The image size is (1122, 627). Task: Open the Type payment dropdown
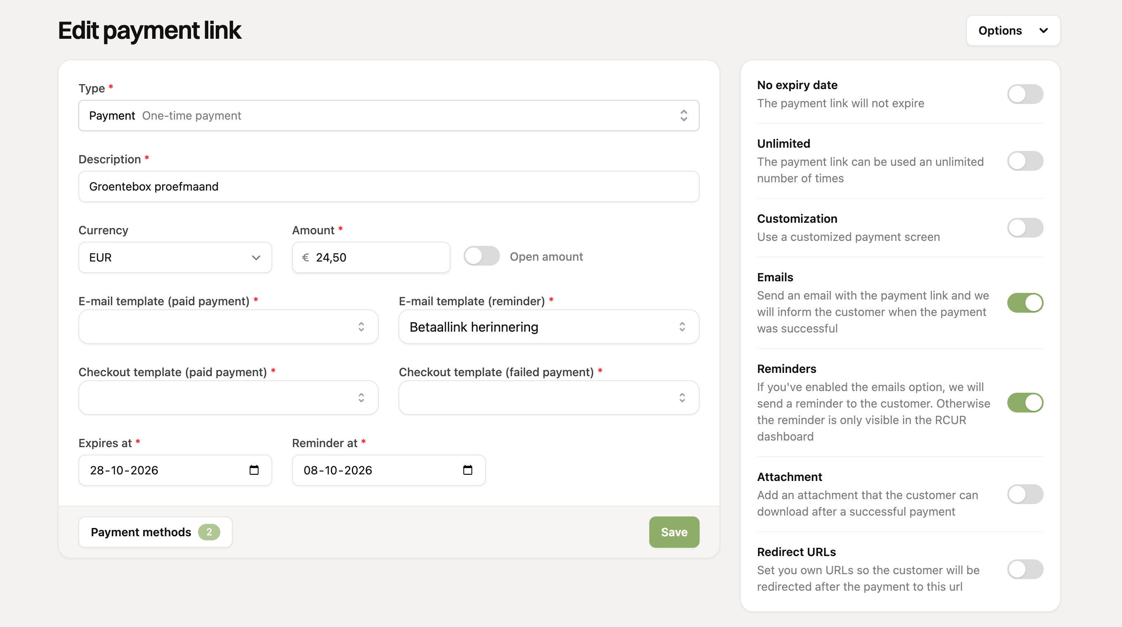389,115
